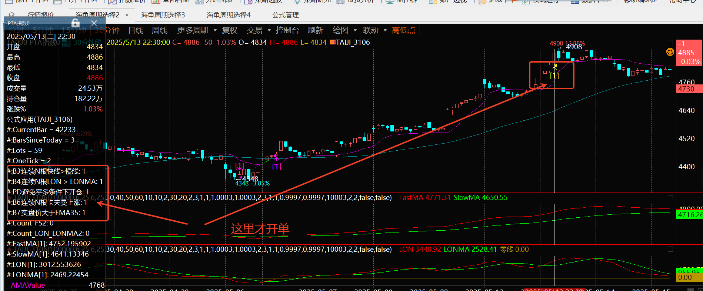Toggle the 高低点 high-low markers
This screenshot has width=703, height=291.
404,30
